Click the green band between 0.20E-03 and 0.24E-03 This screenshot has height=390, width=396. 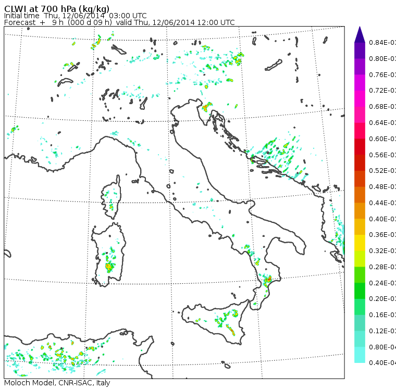click(x=360, y=291)
